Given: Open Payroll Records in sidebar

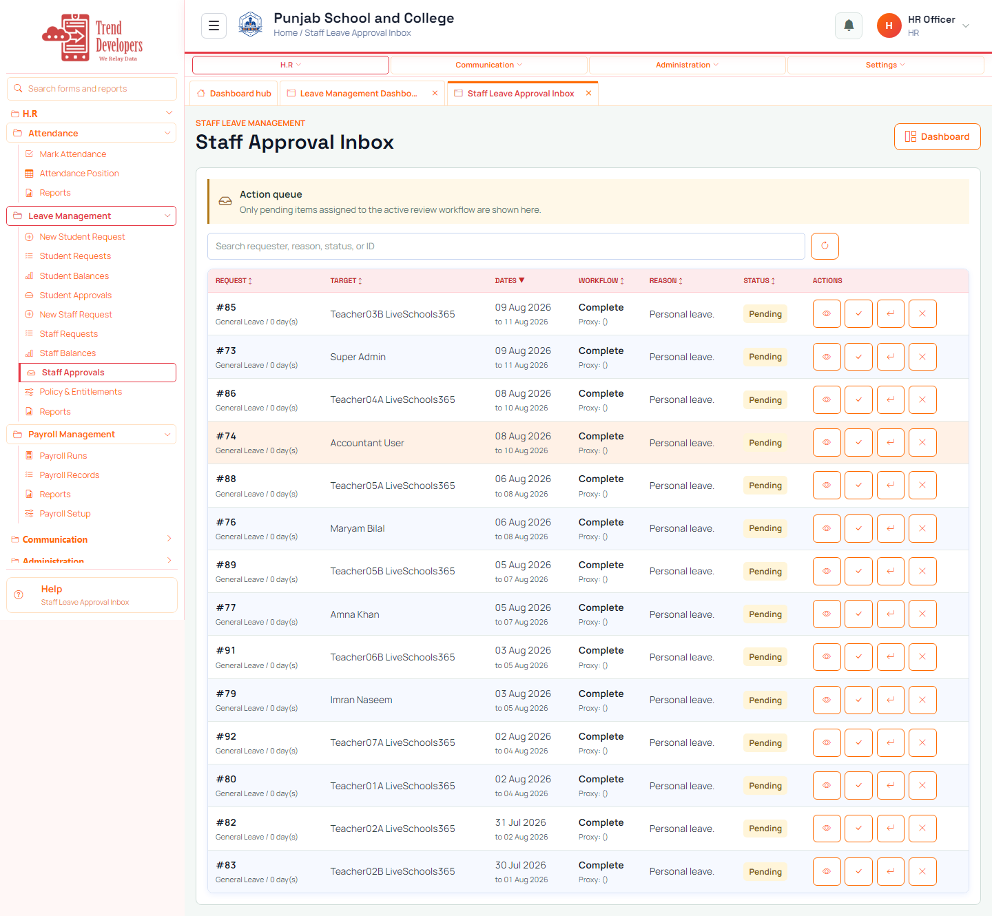Looking at the screenshot, I should pyautogui.click(x=69, y=475).
